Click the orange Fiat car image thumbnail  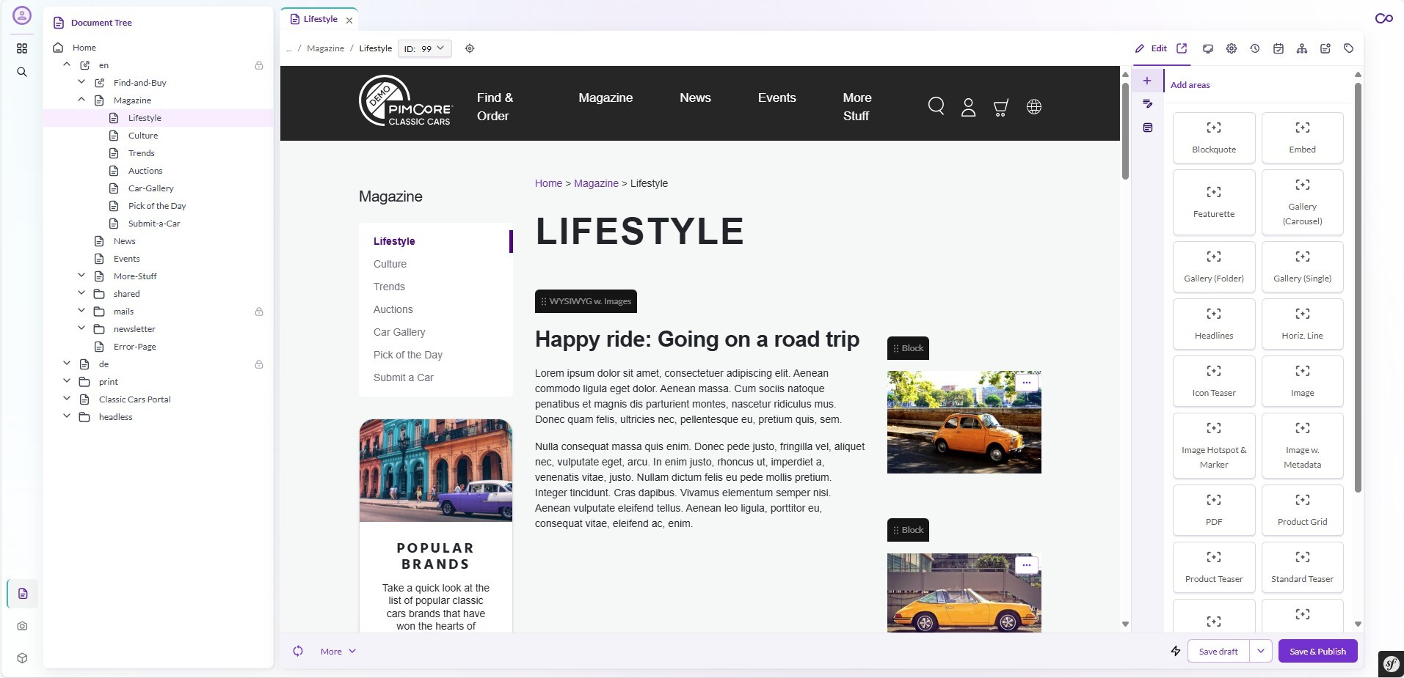pyautogui.click(x=964, y=422)
